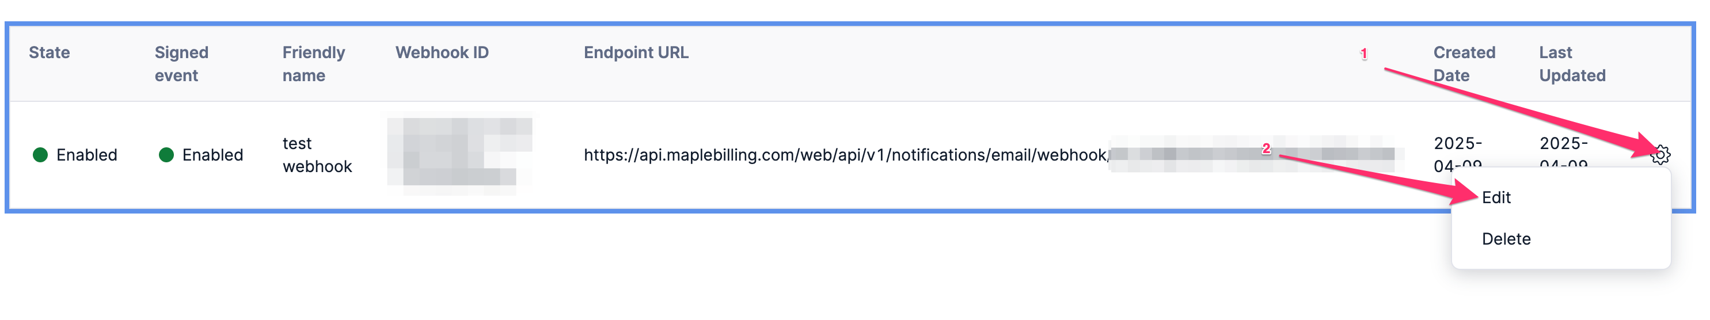Screen dimensions: 1710x320
Task: Select Edit from the webhook menu
Action: [x=1496, y=197]
